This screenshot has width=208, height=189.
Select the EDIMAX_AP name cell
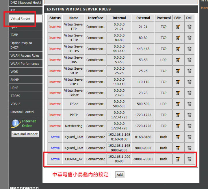pyautogui.click(x=74, y=159)
